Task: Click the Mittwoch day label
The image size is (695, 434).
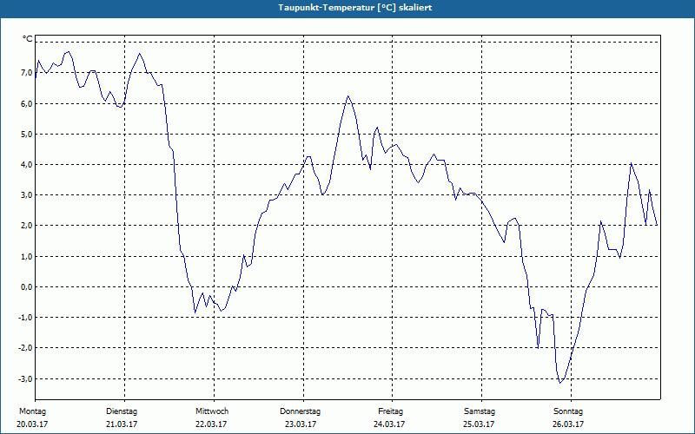Action: [212, 411]
